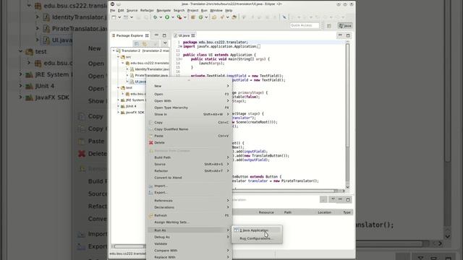The image size is (463, 260).
Task: Collapse the src folder node
Action: [118, 57]
